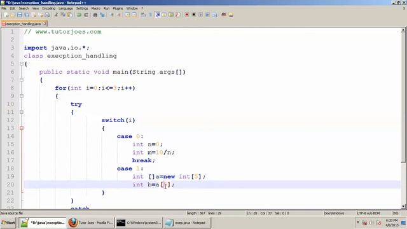The height and width of the screenshot is (229, 407).
Task: Collapse the main method fold at line 7
Action: pos(22,80)
